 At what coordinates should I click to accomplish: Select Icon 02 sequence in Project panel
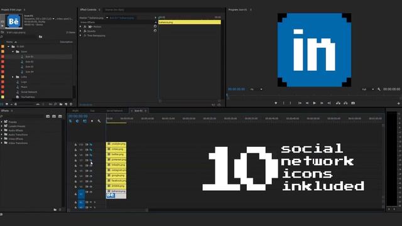(x=30, y=62)
